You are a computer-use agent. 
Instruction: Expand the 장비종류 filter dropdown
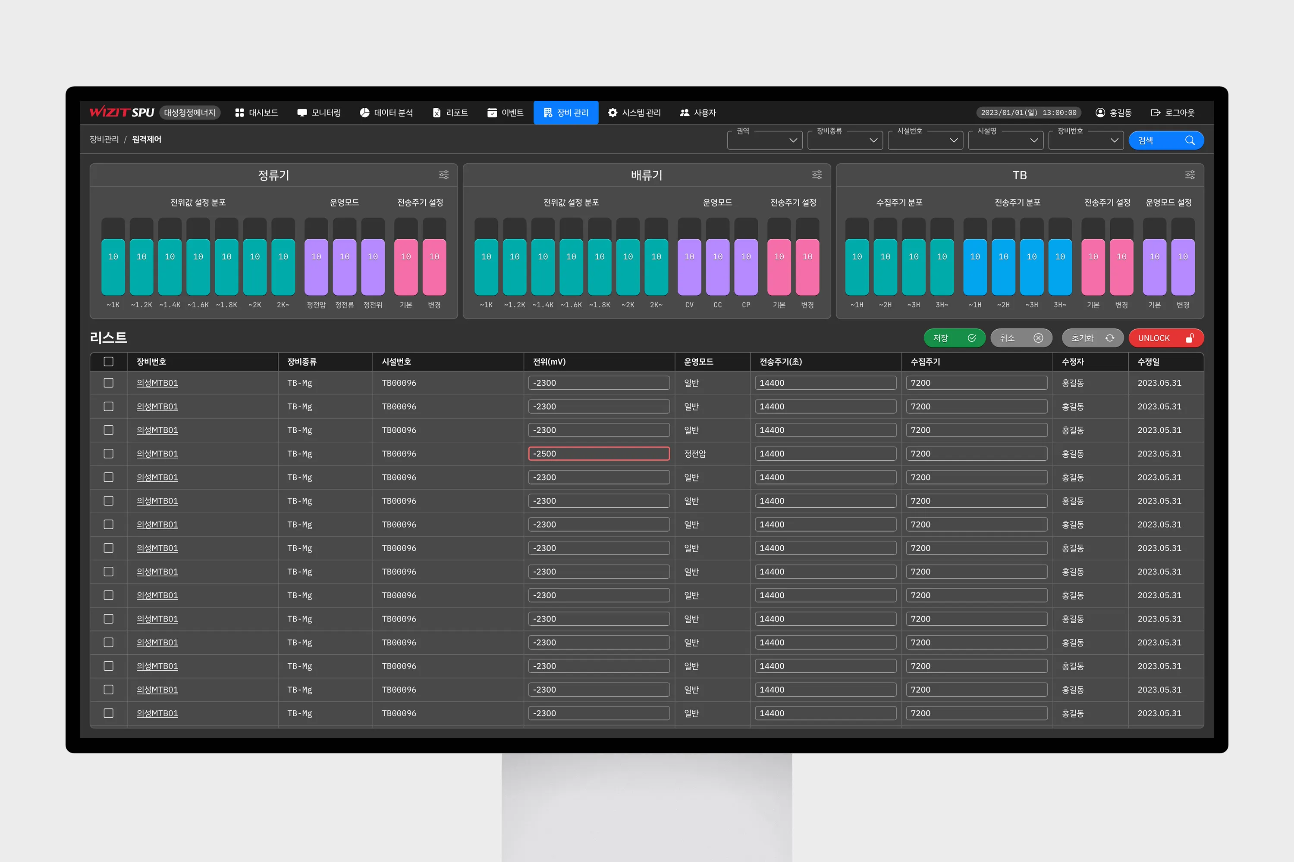(x=845, y=140)
